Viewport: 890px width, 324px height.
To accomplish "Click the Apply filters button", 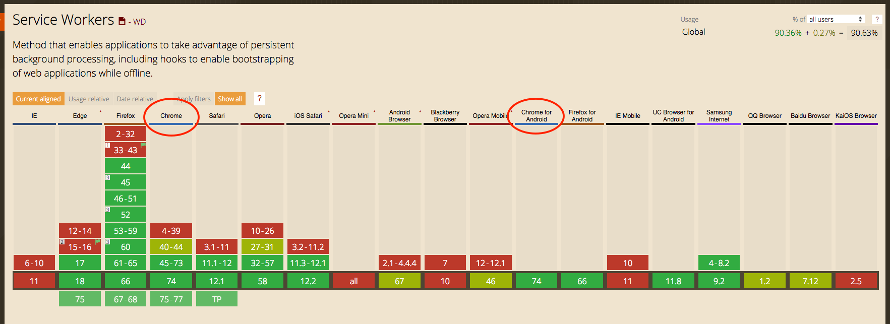I will tap(194, 99).
